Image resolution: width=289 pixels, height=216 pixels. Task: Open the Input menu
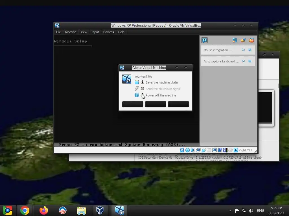coord(95,32)
